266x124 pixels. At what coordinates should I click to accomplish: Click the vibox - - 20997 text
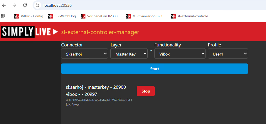(81, 94)
